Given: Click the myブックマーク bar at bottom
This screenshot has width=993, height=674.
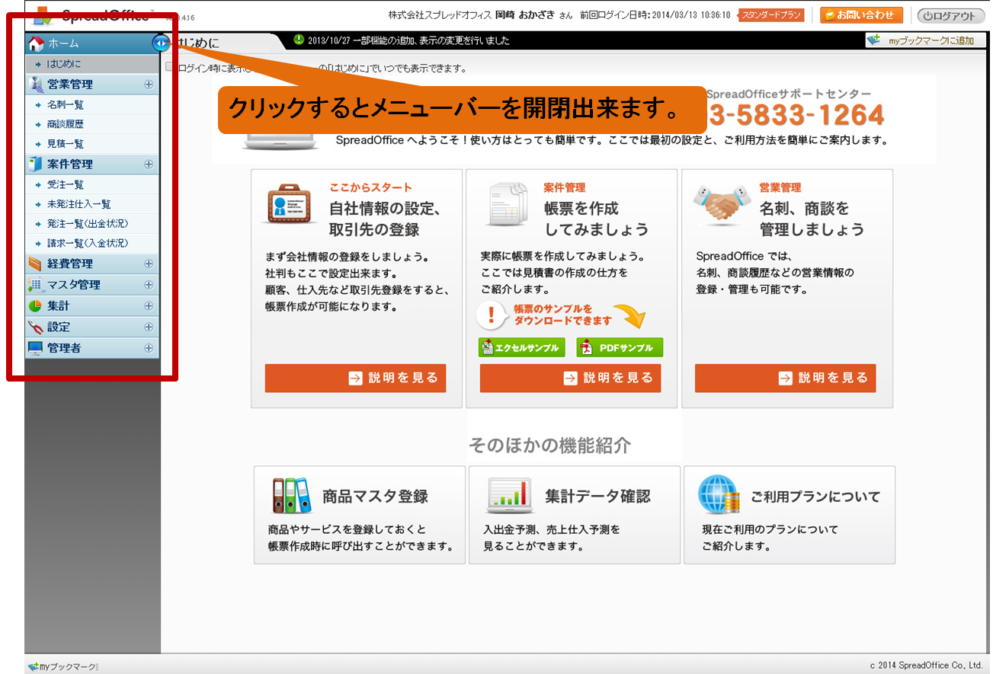Looking at the screenshot, I should coord(63,666).
